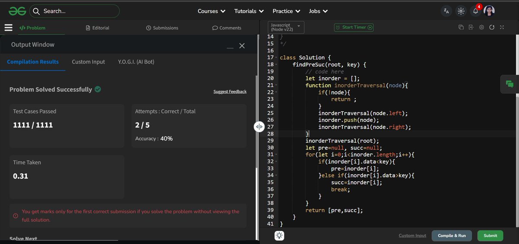Select the Compilation Results tab

[x=33, y=62]
